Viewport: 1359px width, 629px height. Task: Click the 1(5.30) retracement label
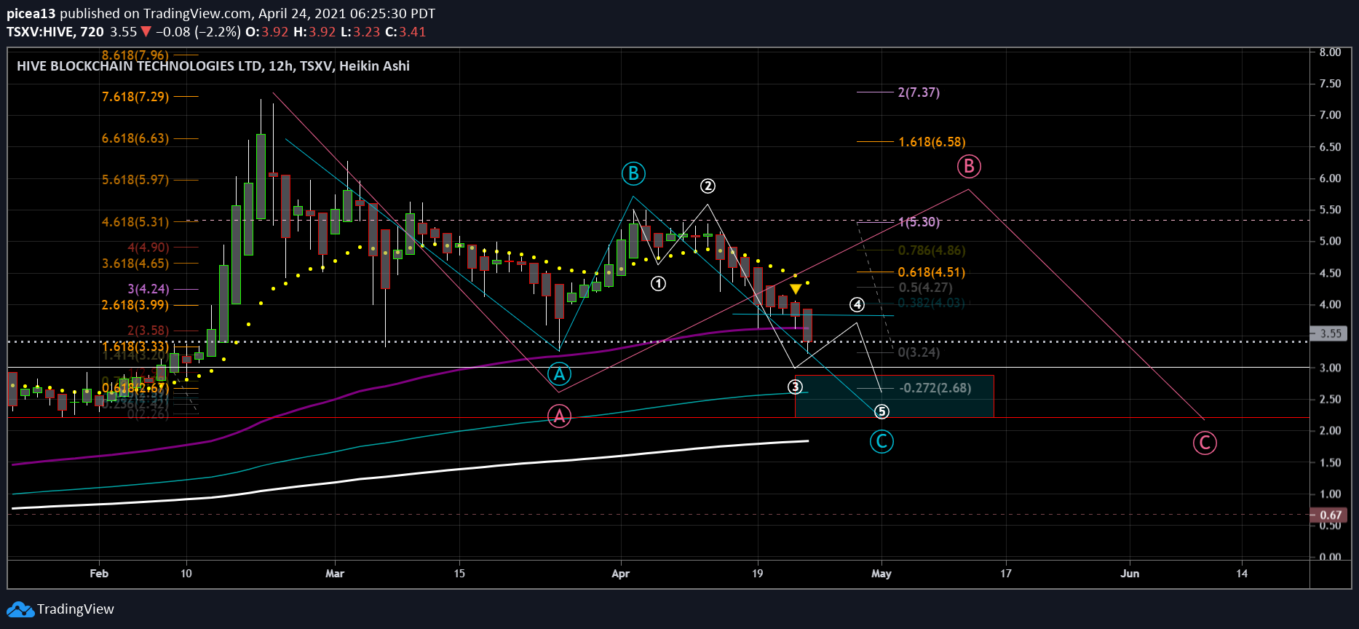pos(919,222)
